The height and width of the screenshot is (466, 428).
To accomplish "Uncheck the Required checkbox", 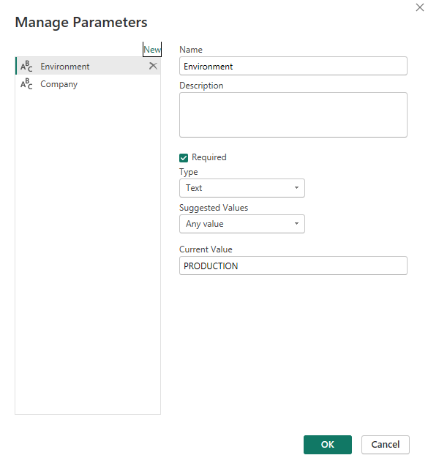I will [x=184, y=158].
